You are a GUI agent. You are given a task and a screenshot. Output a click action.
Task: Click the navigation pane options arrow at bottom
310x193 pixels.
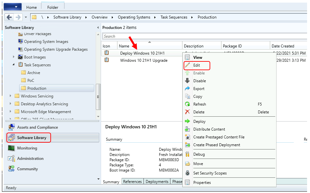pyautogui.click(x=98, y=179)
